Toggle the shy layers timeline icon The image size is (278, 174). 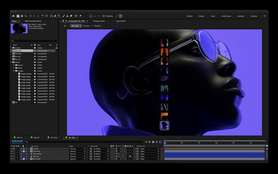(150, 142)
